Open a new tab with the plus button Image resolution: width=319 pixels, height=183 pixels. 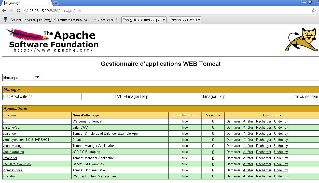56,3
